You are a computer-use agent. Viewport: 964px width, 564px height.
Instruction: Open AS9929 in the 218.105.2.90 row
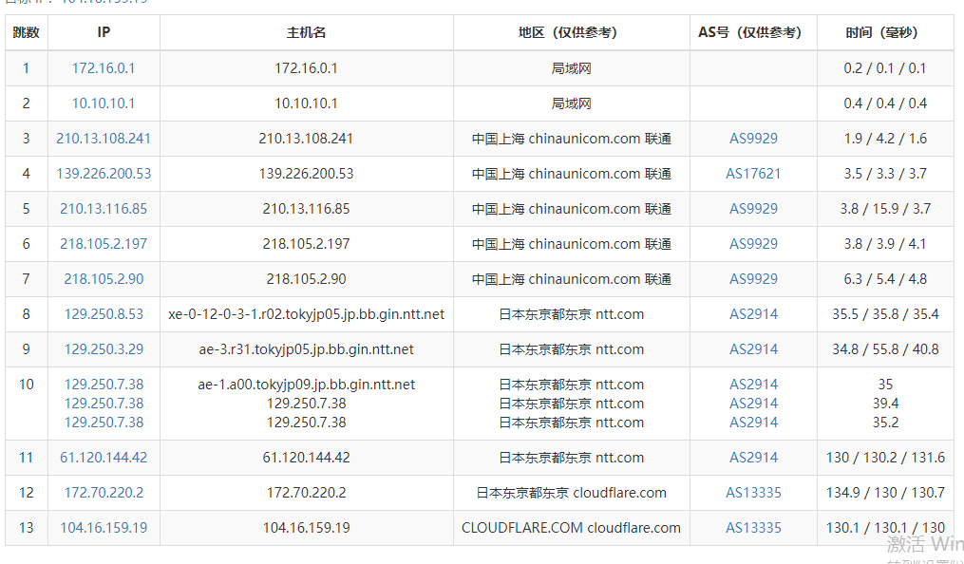[x=753, y=279]
